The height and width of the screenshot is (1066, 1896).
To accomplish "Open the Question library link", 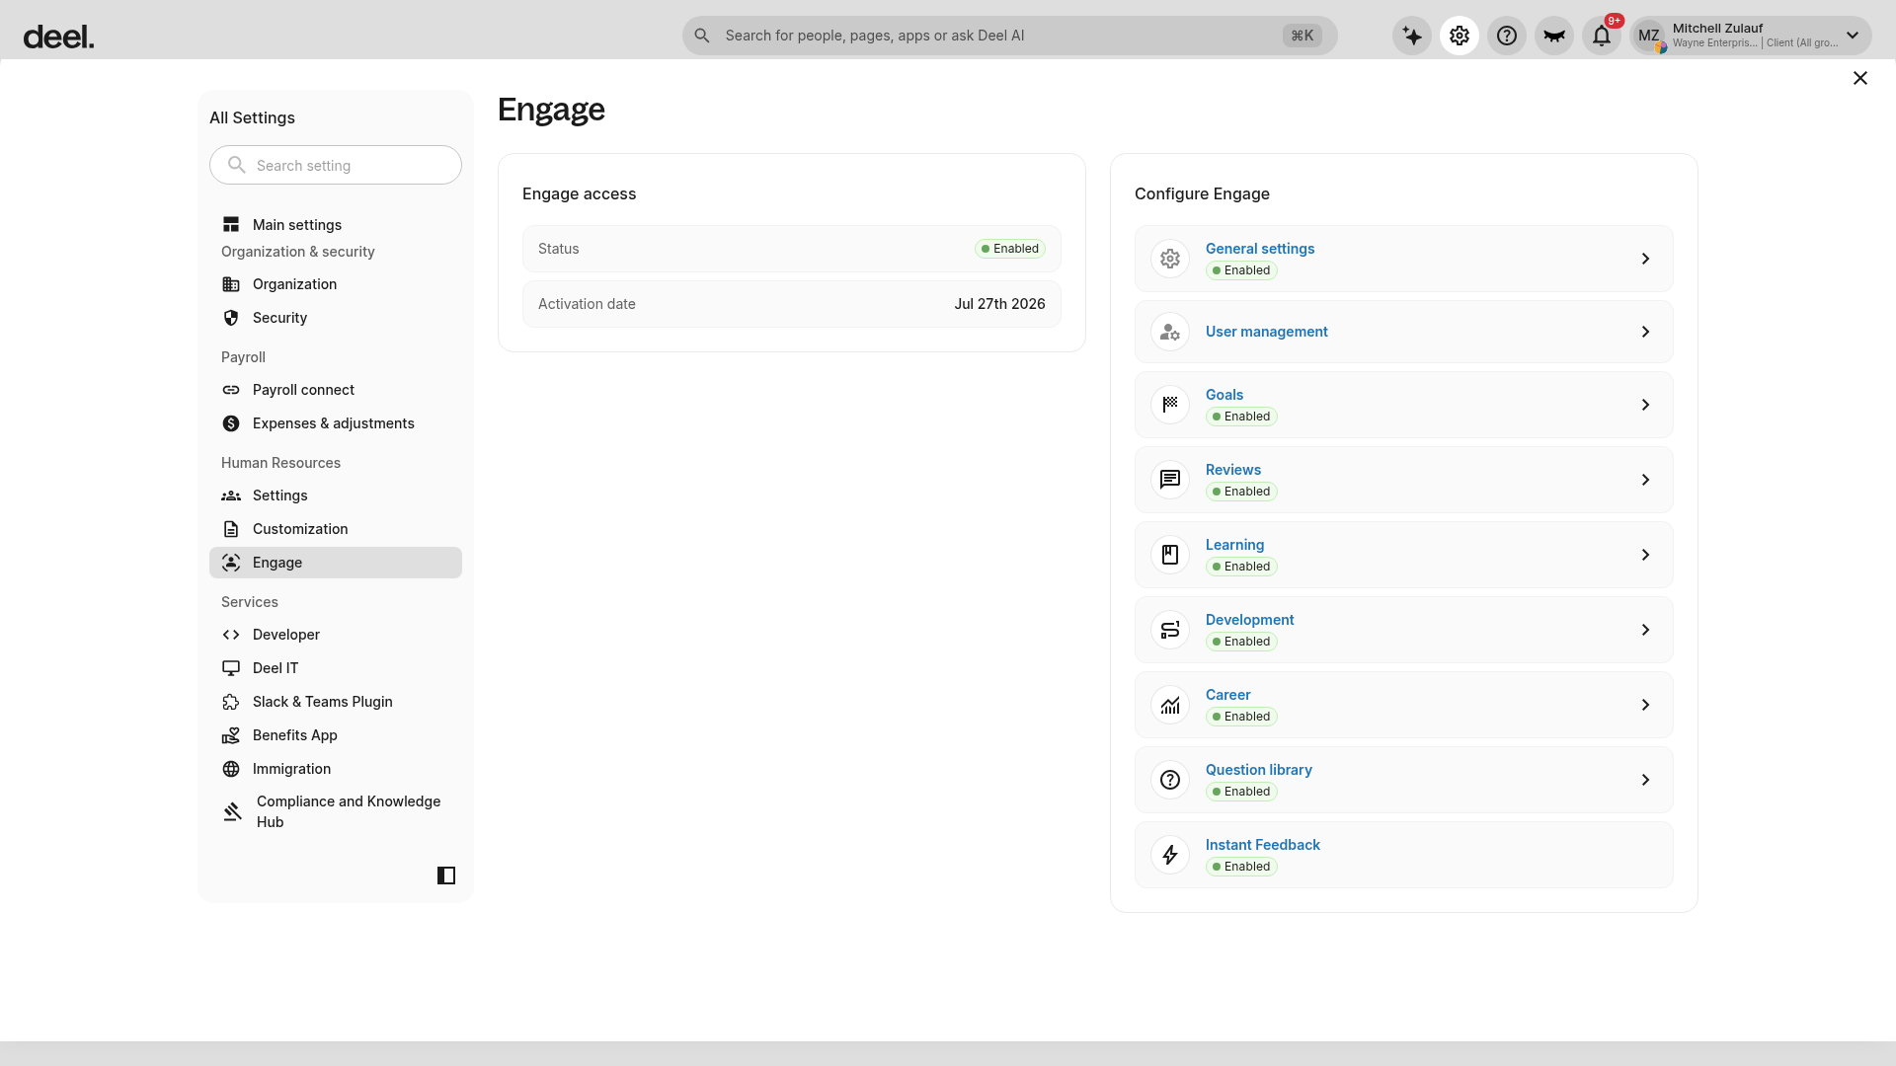I will point(1259,770).
